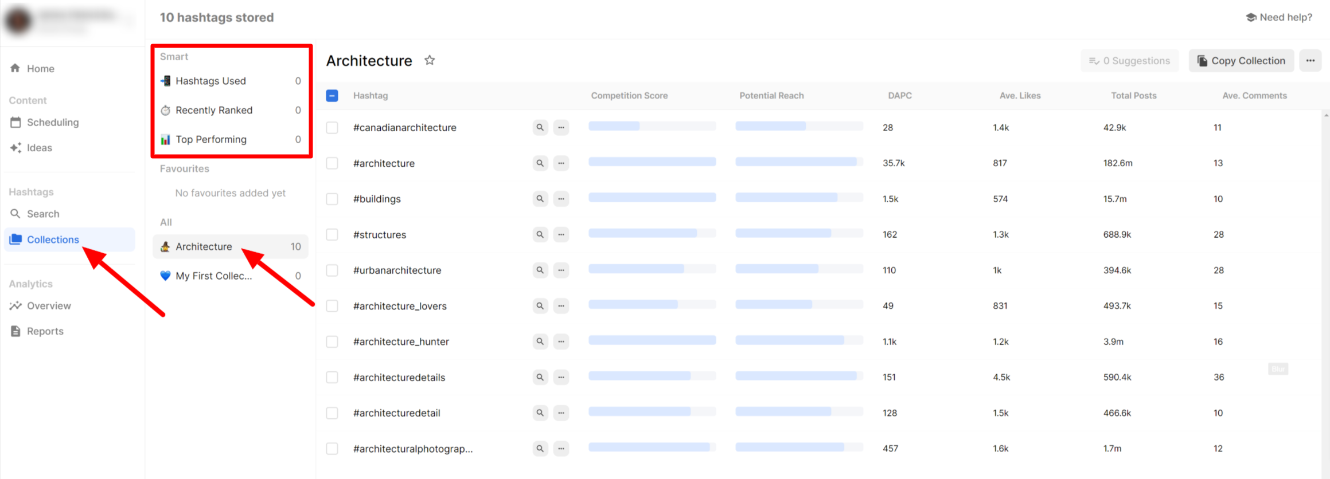This screenshot has width=1330, height=479.
Task: Click the search icon for #canadianarchitecture
Action: point(540,127)
